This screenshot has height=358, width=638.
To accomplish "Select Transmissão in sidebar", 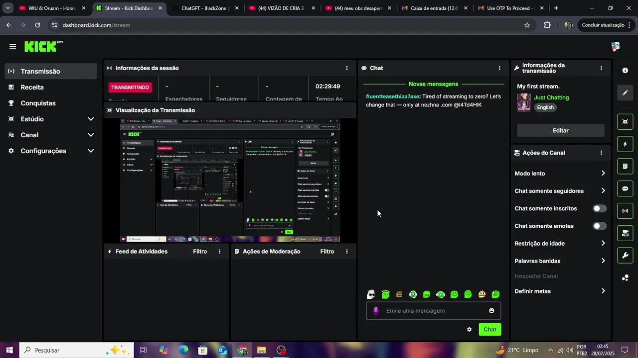I will [x=51, y=71].
